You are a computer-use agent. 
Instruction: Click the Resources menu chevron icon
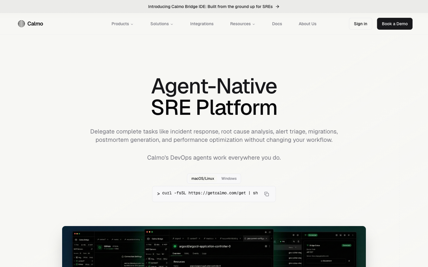point(254,24)
